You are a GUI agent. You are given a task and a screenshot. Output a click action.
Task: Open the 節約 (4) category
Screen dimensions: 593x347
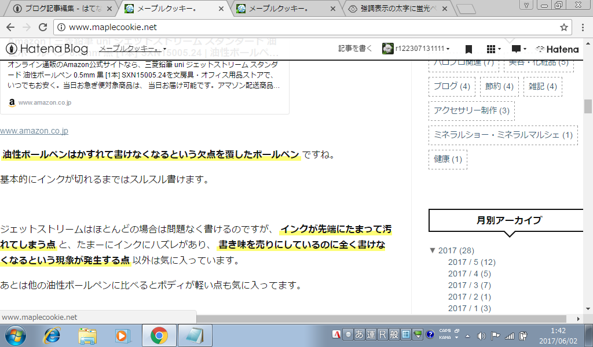click(499, 87)
